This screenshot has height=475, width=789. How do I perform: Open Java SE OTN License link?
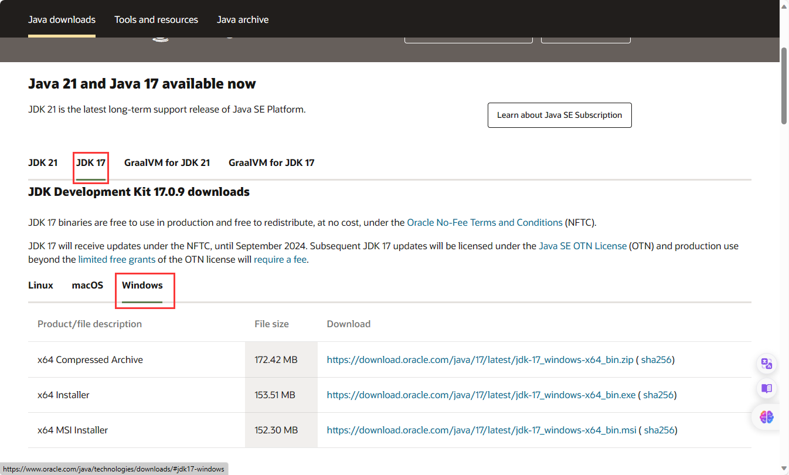(583, 246)
